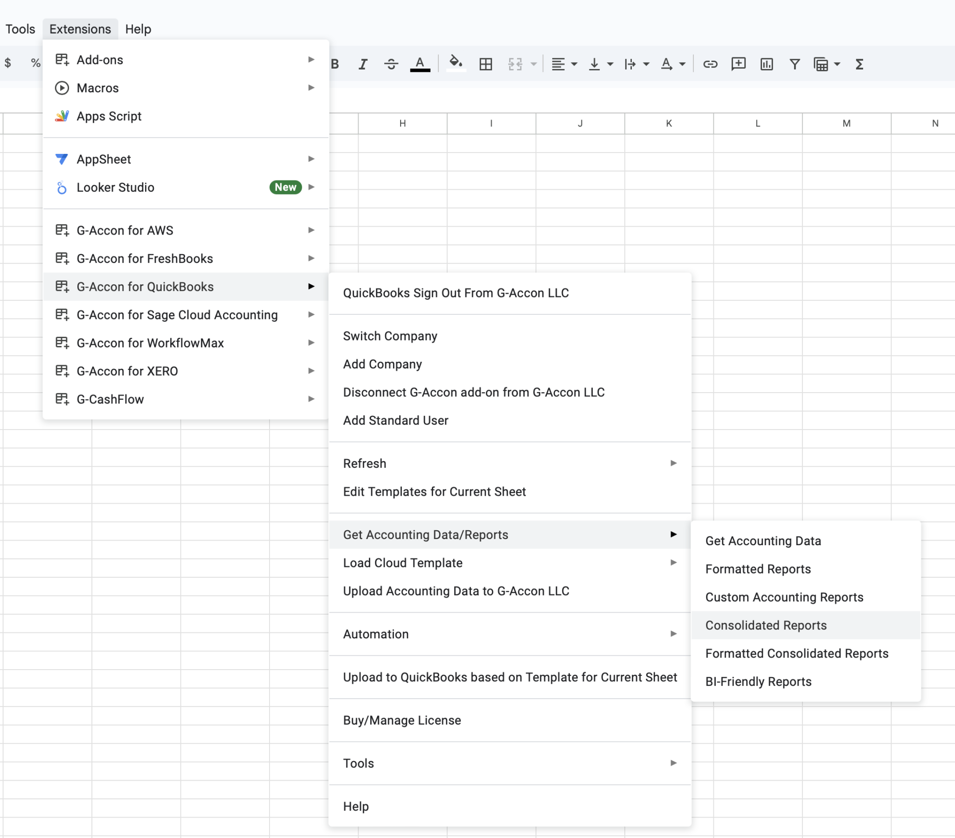This screenshot has height=838, width=955.
Task: Toggle italic formatting in toolbar
Action: coord(363,64)
